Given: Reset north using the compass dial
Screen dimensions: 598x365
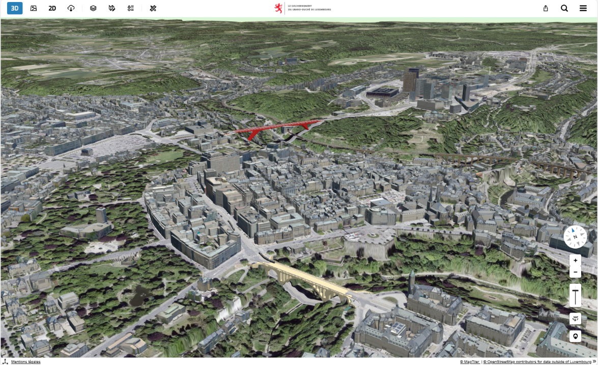Looking at the screenshot, I should pyautogui.click(x=575, y=235).
